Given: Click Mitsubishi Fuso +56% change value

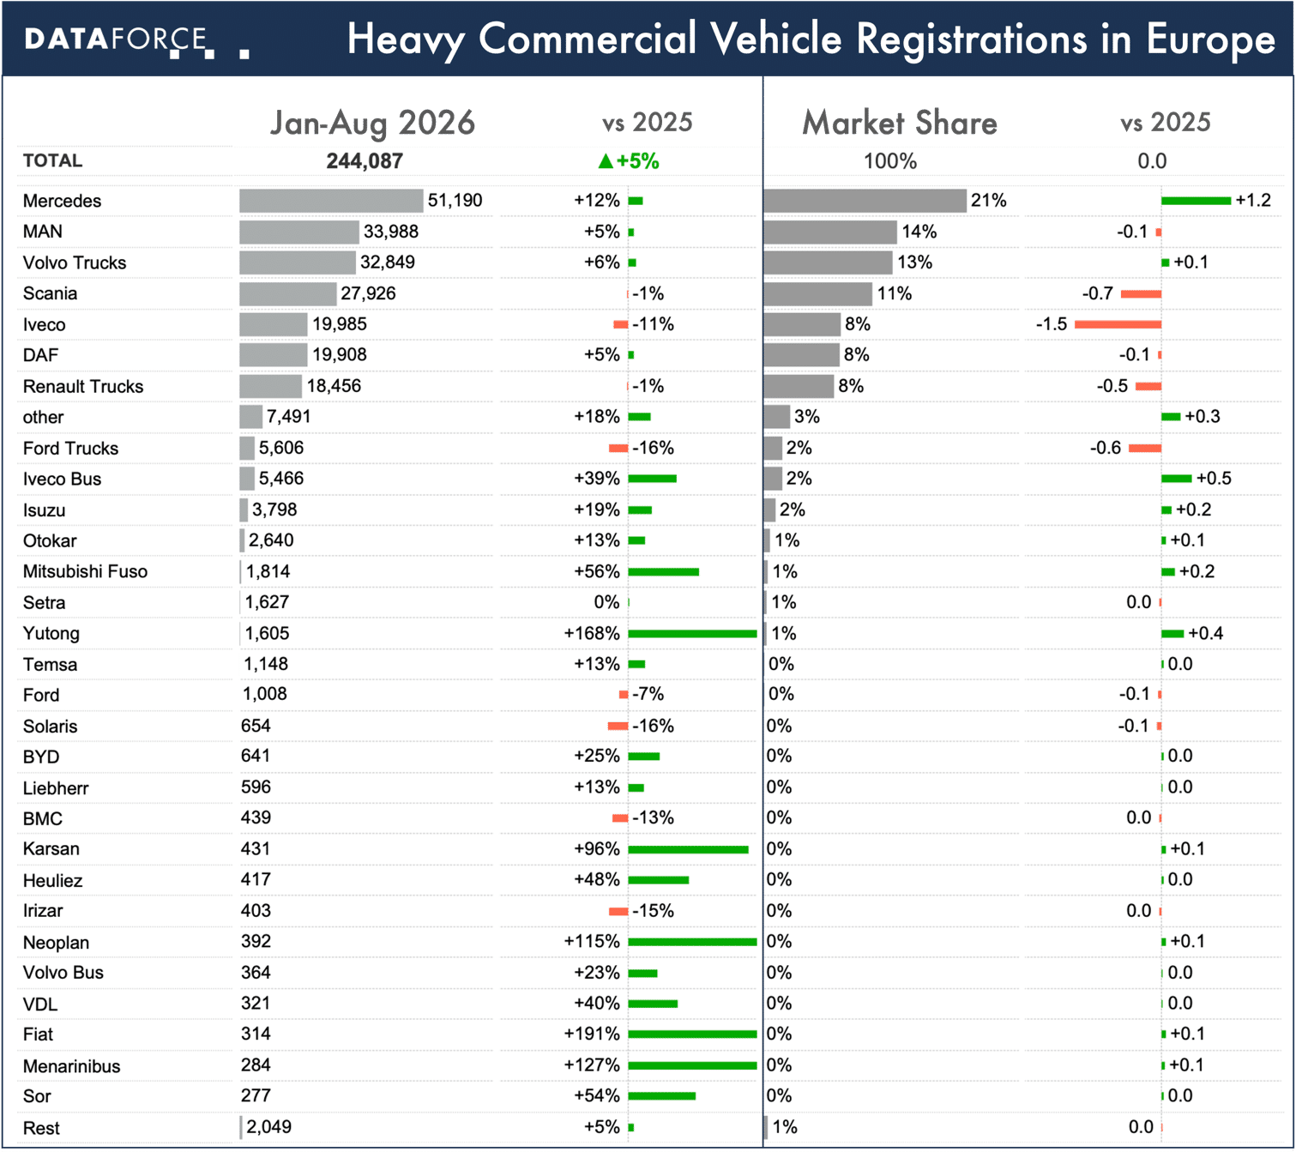Looking at the screenshot, I should (x=597, y=572).
